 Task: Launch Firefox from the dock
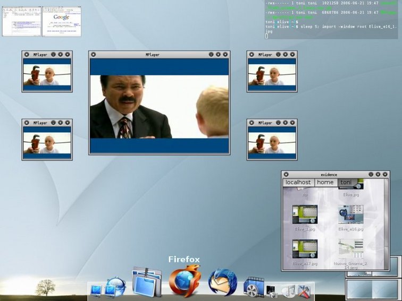(185, 281)
